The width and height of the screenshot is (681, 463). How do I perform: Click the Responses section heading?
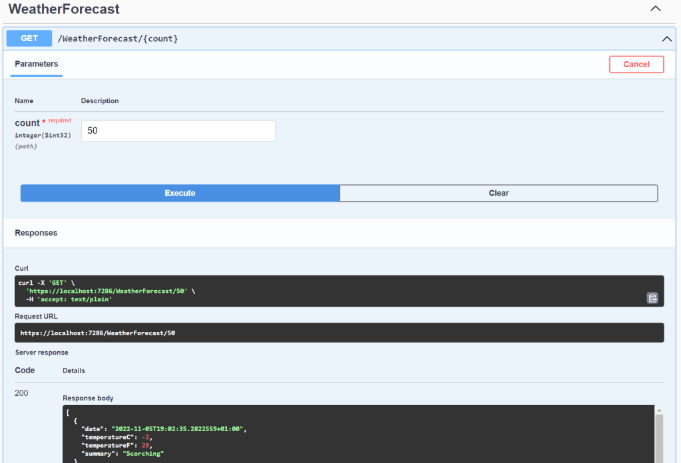coord(36,233)
